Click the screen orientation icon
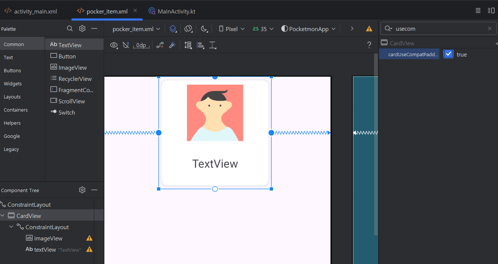 click(x=189, y=29)
